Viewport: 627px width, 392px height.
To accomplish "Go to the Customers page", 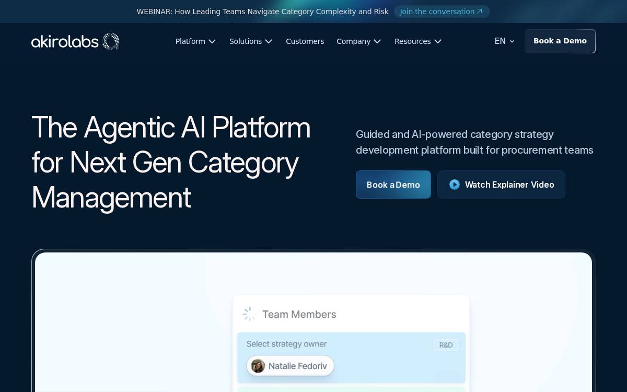I will (305, 41).
